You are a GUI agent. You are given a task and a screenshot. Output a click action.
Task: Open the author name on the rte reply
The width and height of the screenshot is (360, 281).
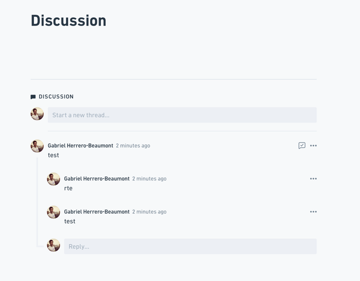click(97, 179)
